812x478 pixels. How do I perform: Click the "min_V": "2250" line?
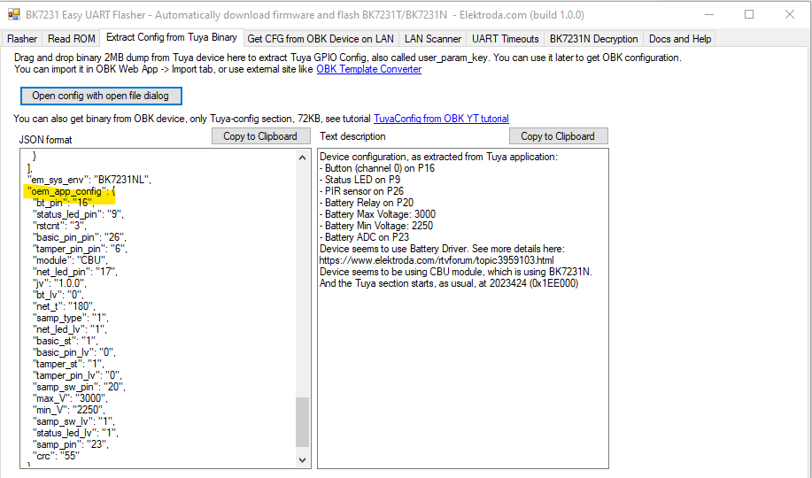tap(68, 410)
